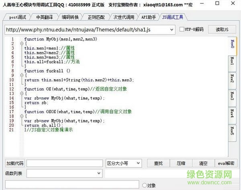This screenshot has height=190, width=241.
Task: Expand the JS URL address dropdown
Action: tap(172, 30)
